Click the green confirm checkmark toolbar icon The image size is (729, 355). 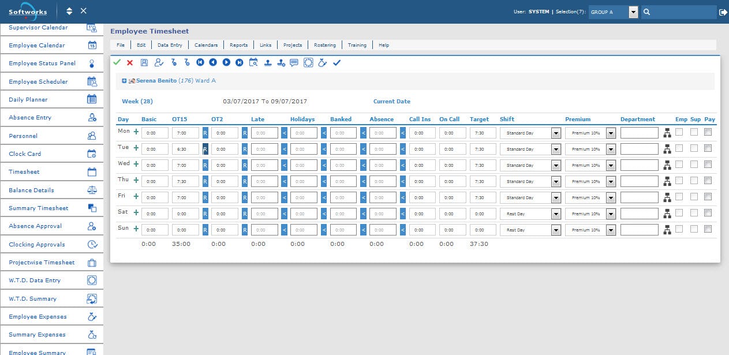coord(117,63)
